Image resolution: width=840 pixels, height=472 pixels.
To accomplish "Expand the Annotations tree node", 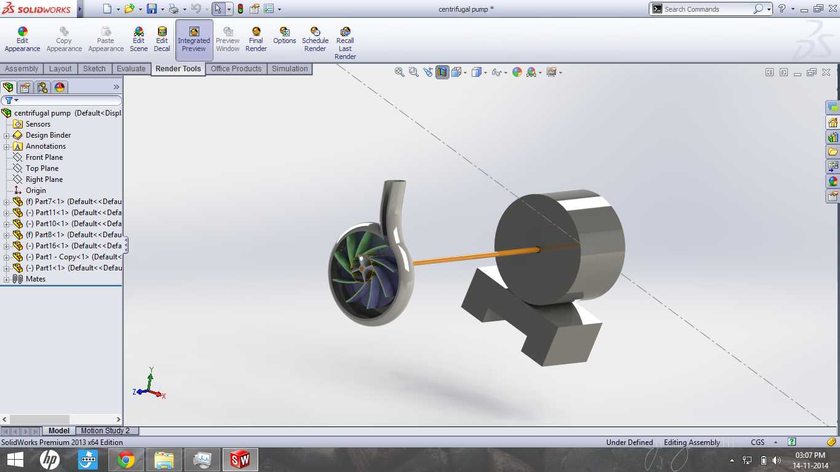I will tap(7, 146).
